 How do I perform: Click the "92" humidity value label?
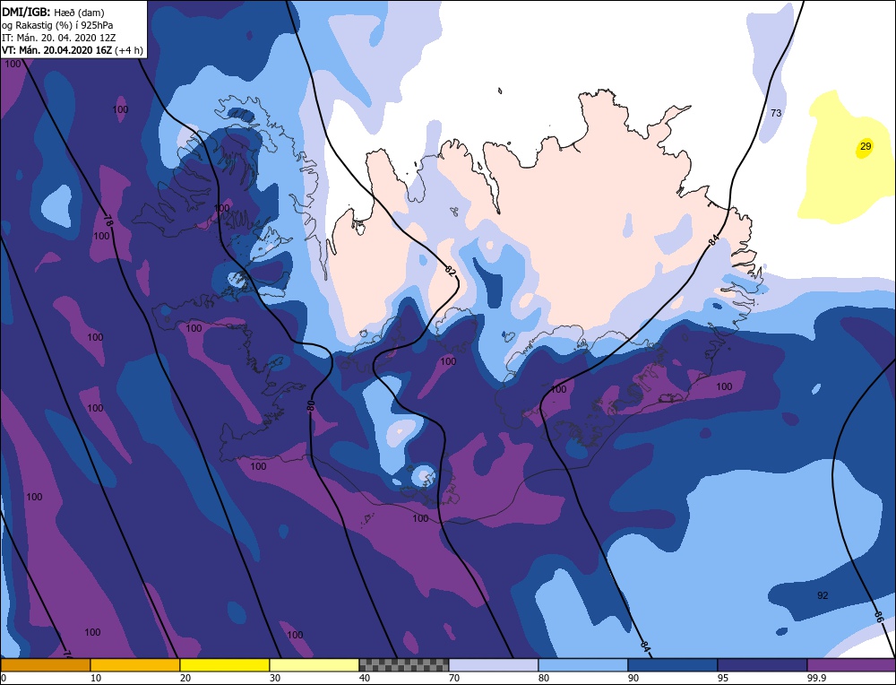coord(823,596)
